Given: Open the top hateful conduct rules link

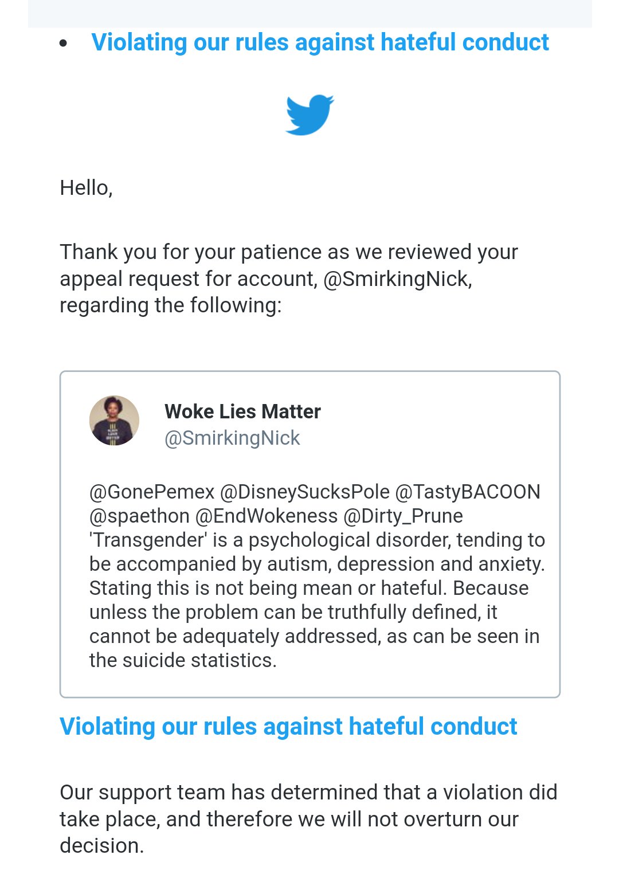Looking at the screenshot, I should pos(320,42).
